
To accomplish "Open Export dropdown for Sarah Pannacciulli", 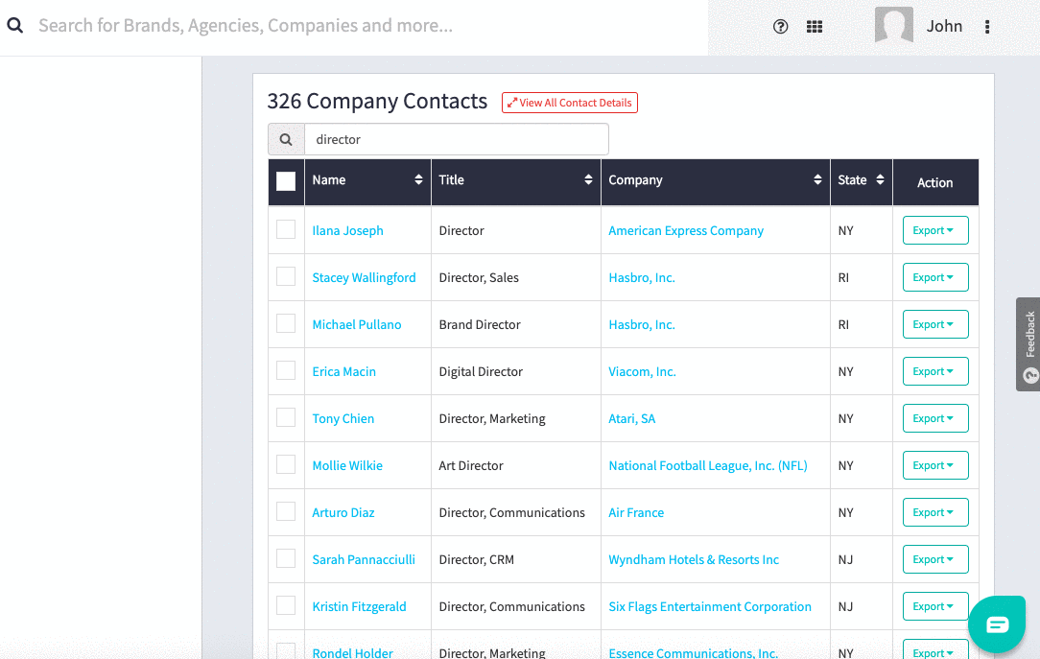I will 935,559.
